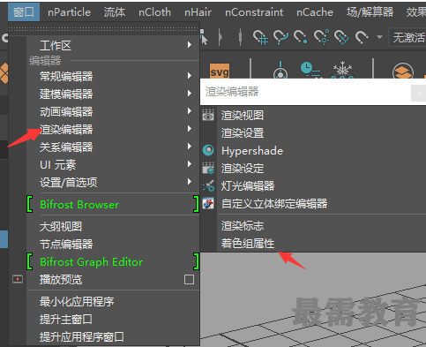Enable the snap to grids magnet icon
Image resolution: width=426 pixels, height=347 pixels.
[260, 37]
